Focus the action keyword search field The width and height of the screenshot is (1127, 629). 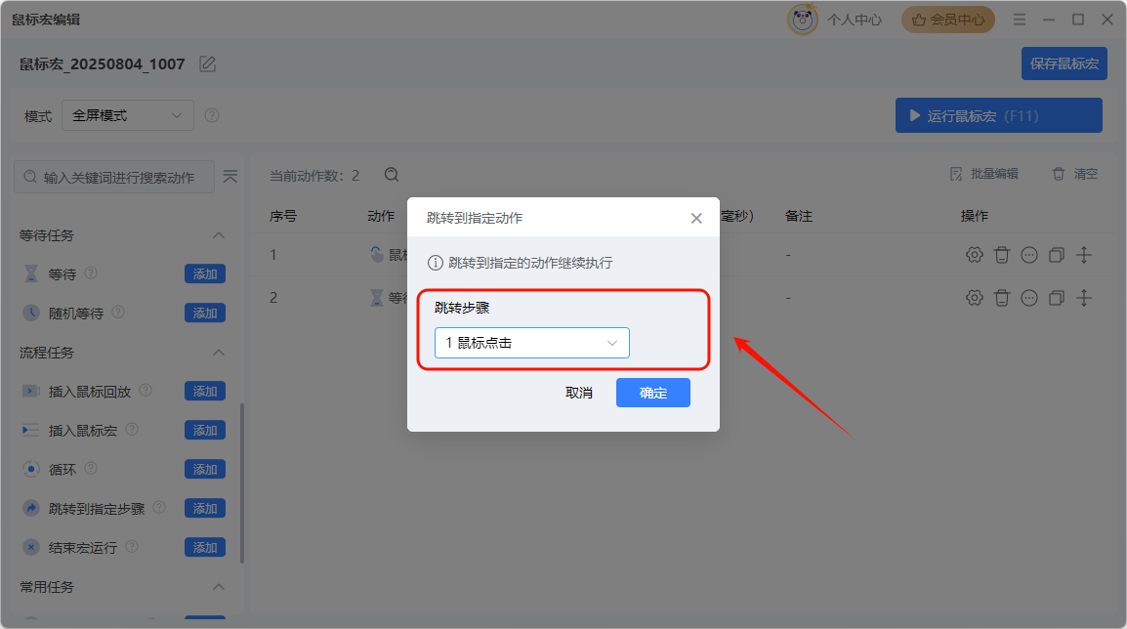click(114, 177)
